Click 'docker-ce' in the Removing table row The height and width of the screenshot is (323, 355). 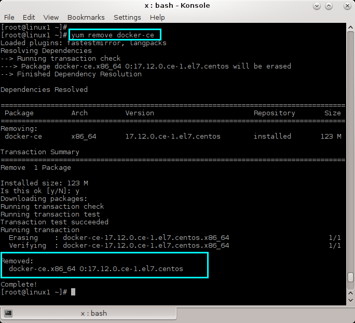point(23,137)
